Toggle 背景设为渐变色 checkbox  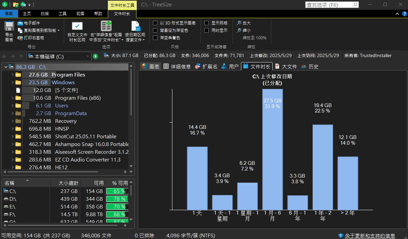(155, 30)
